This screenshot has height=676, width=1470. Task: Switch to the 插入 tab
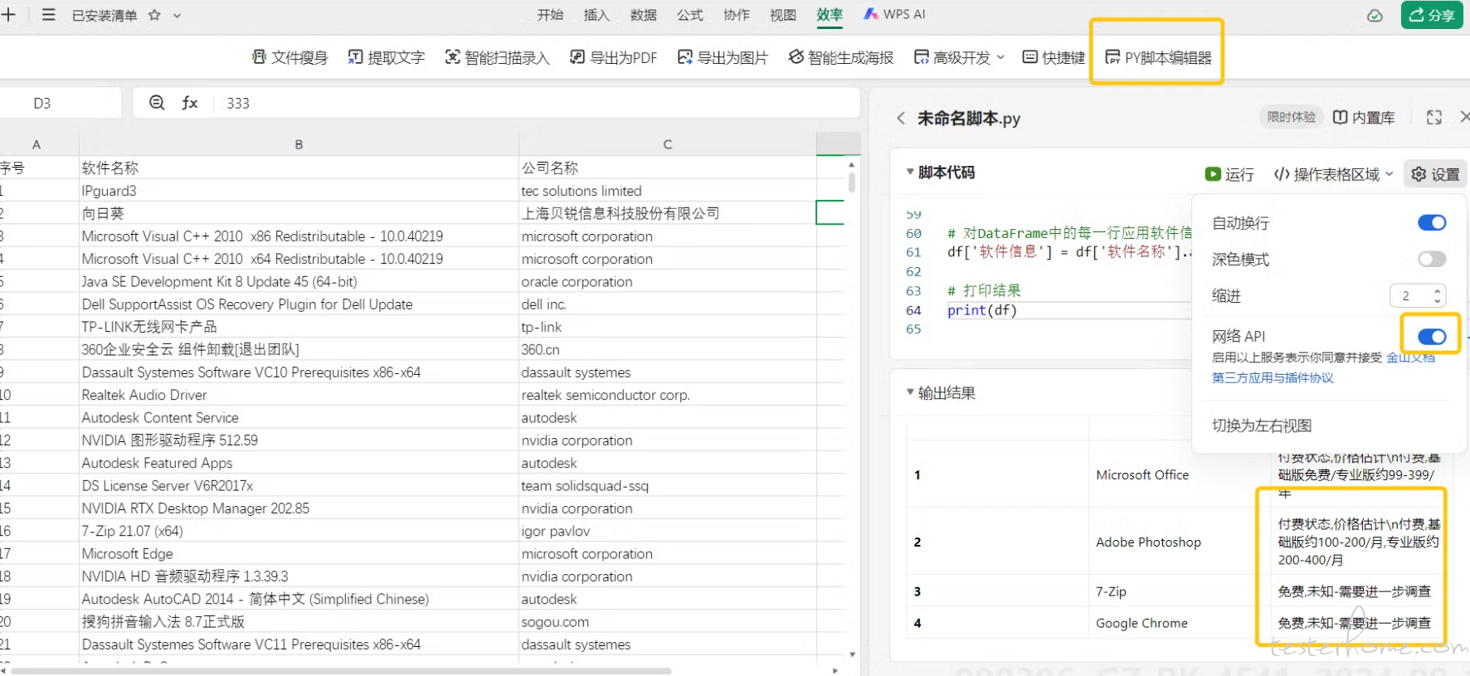click(x=596, y=15)
